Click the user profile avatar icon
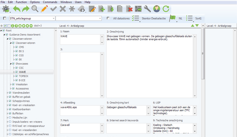The width and height of the screenshot is (237, 137). click(x=156, y=9)
